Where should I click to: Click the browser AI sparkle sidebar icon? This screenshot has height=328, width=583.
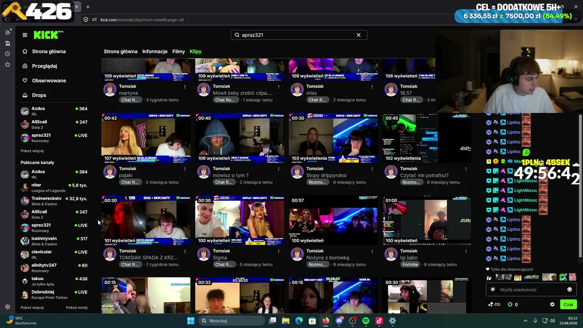coord(7,32)
